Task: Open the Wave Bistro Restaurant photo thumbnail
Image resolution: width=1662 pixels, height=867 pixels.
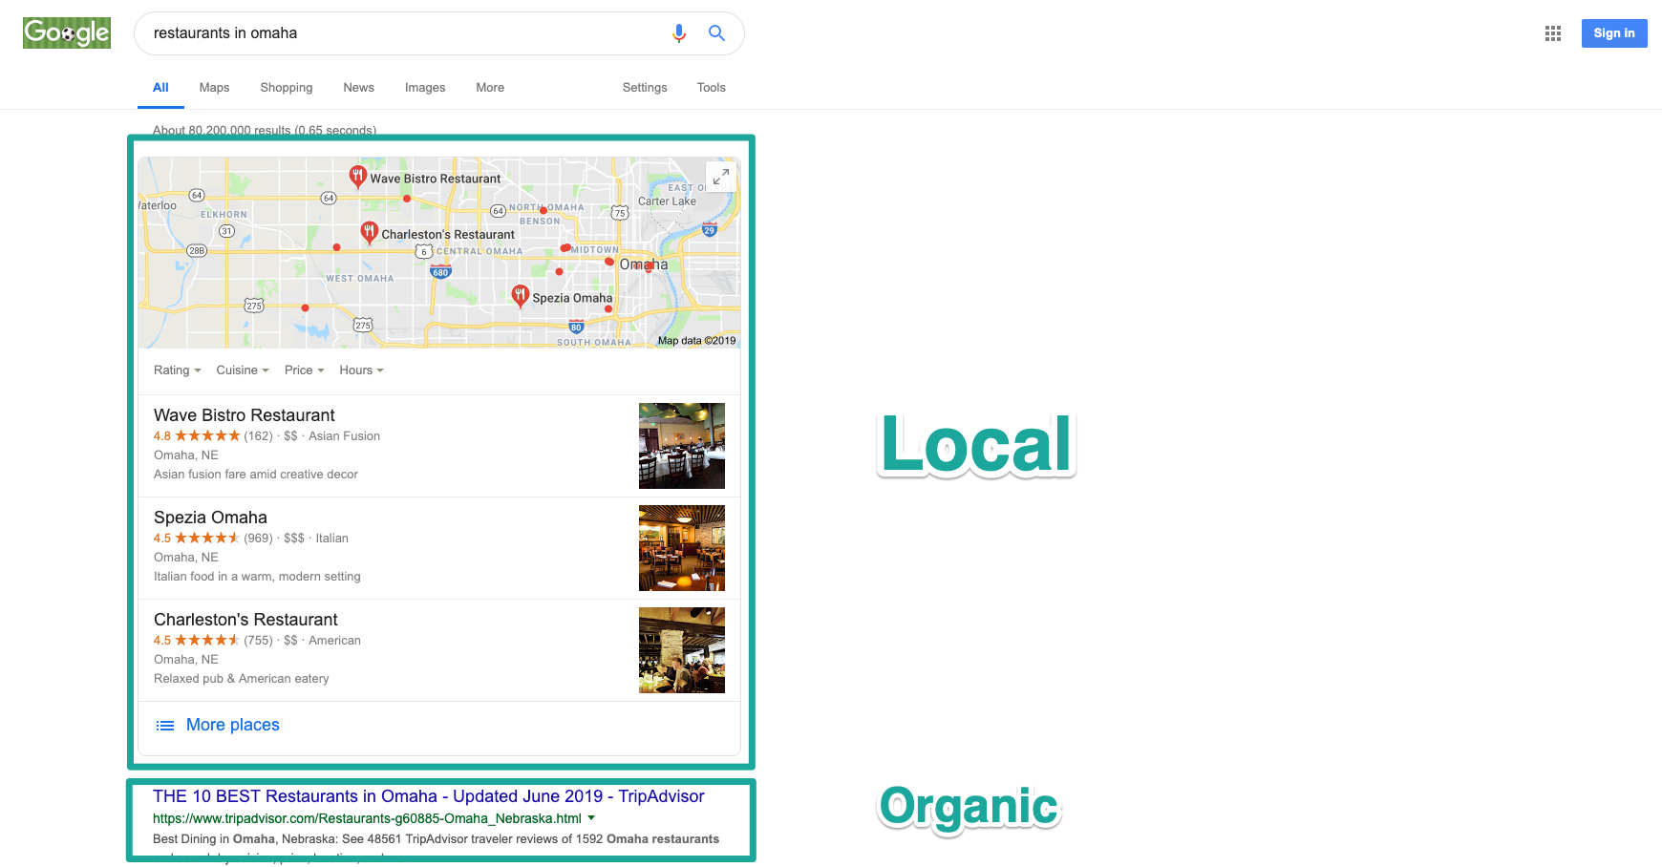Action: [x=682, y=446]
